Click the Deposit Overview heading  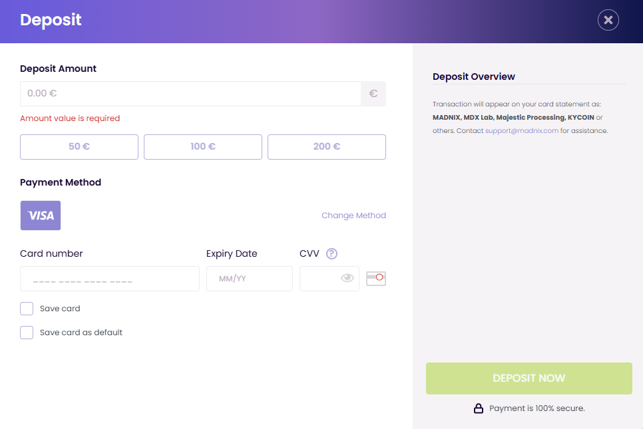click(474, 76)
